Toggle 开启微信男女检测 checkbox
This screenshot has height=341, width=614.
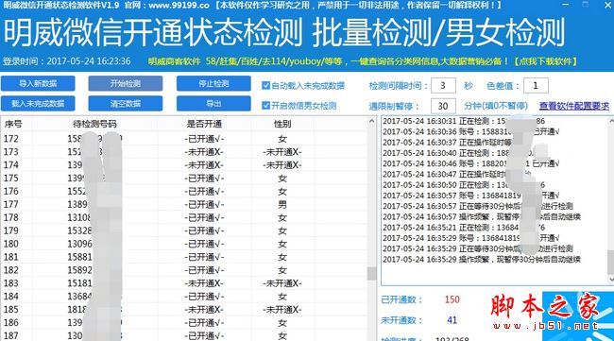(265, 105)
